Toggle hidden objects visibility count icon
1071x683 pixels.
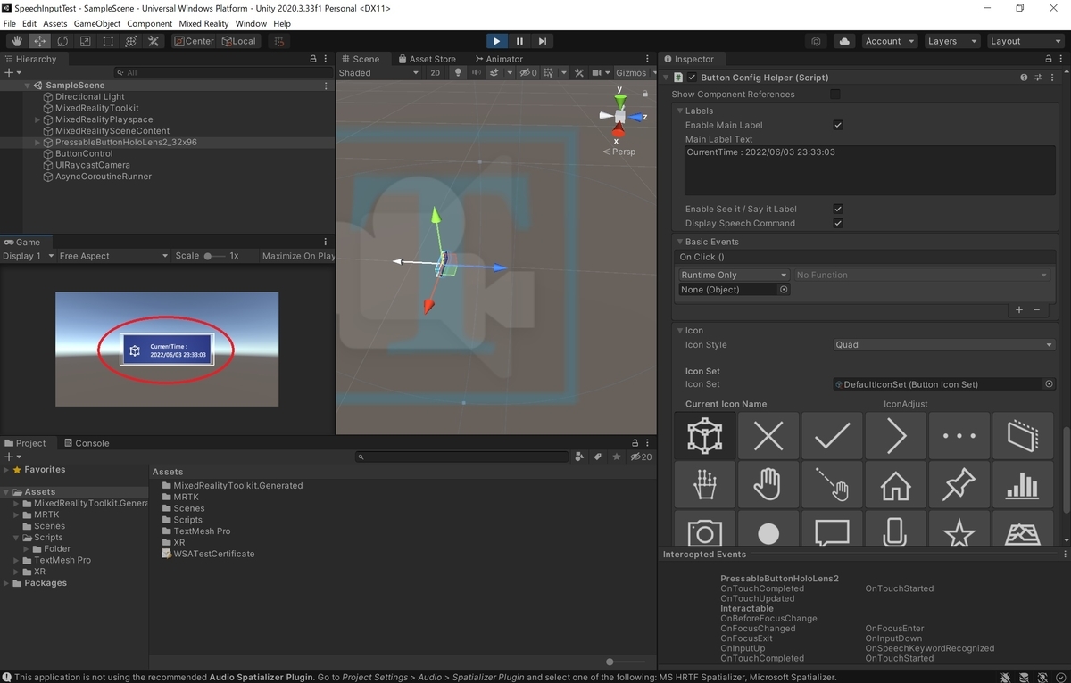click(x=528, y=73)
